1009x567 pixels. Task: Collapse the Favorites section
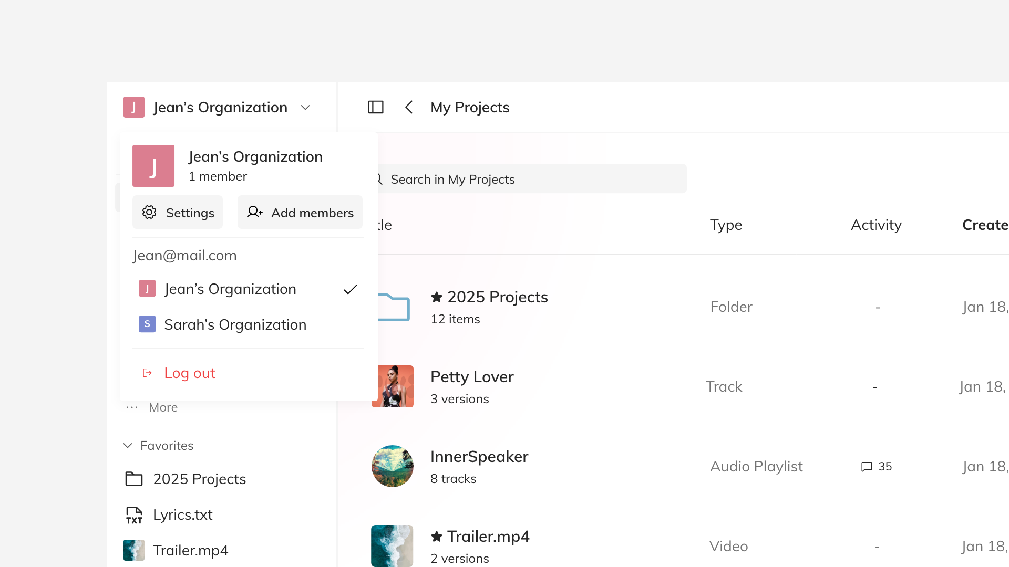(128, 446)
